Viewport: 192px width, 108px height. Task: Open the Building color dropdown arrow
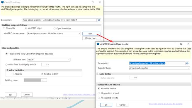click(x=43, y=80)
